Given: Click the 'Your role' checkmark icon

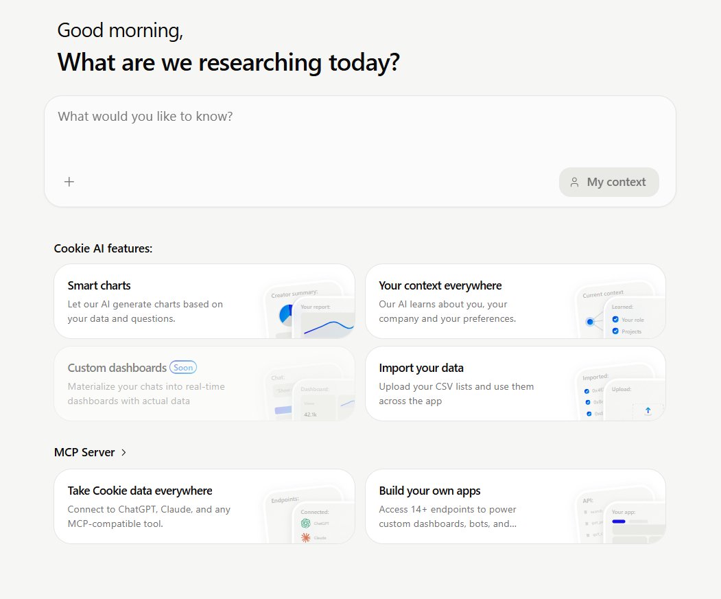Looking at the screenshot, I should click(615, 319).
